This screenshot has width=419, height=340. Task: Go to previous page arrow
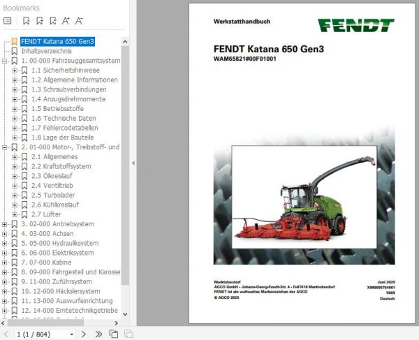(6, 334)
